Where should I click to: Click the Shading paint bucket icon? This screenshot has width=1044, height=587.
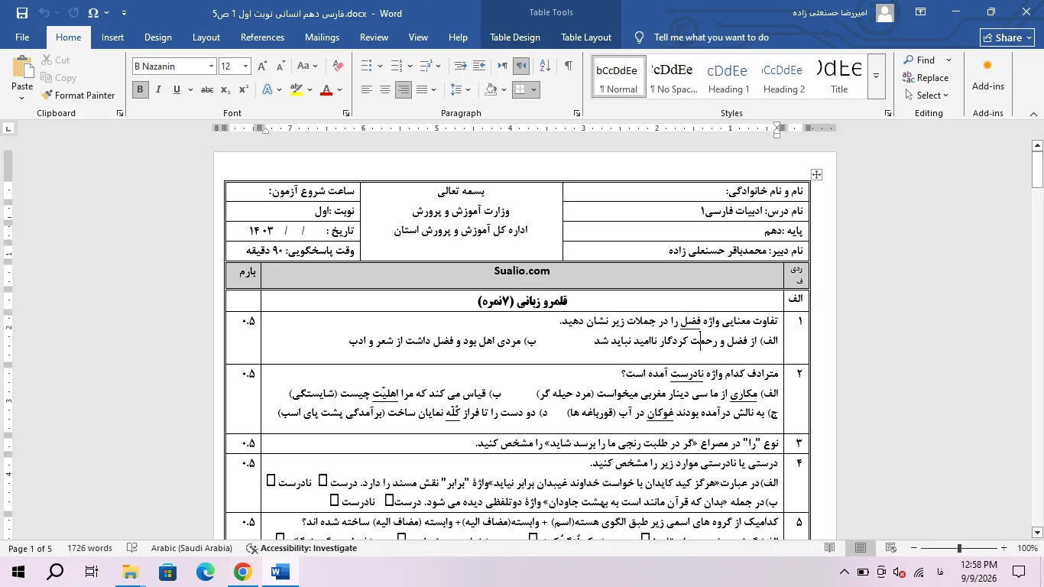(491, 89)
